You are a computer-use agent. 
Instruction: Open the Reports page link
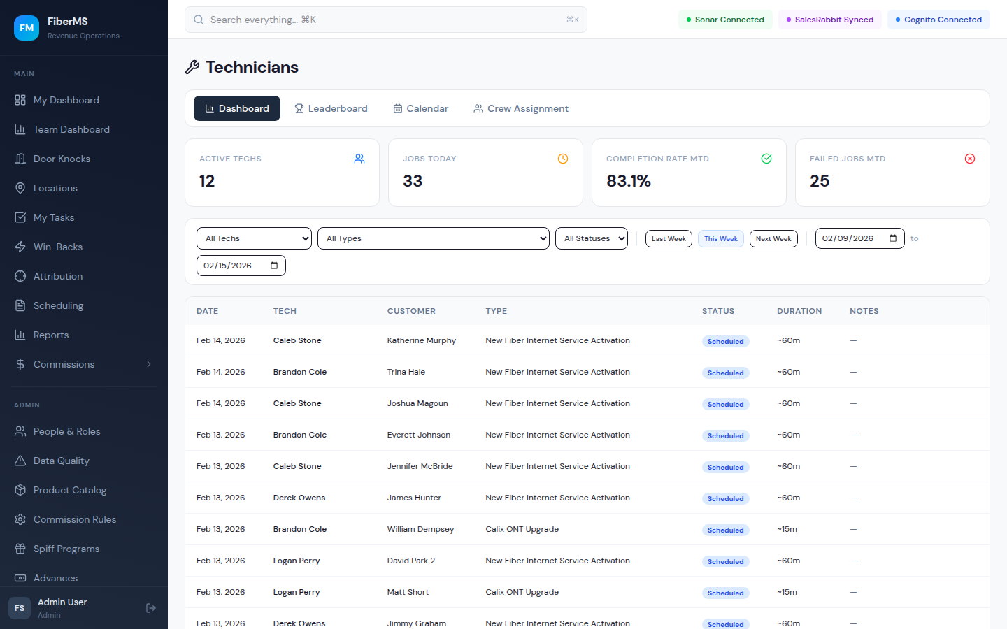pos(51,335)
